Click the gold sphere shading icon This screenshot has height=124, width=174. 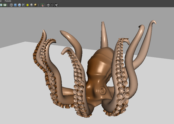(36, 5)
